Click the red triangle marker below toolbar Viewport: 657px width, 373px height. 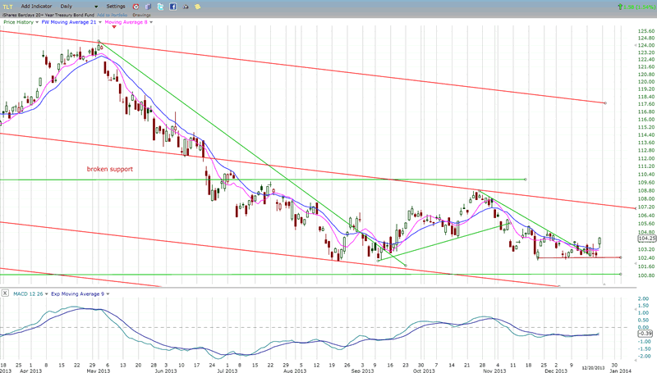pos(114,28)
